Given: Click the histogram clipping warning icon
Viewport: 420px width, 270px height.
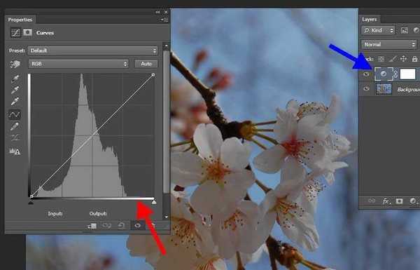Looking at the screenshot, I should [15, 151].
